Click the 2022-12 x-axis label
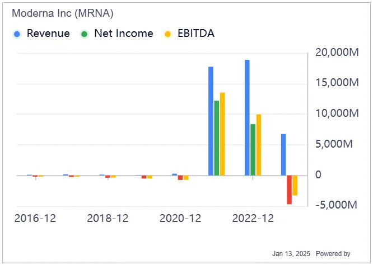373x265 pixels. 253,218
